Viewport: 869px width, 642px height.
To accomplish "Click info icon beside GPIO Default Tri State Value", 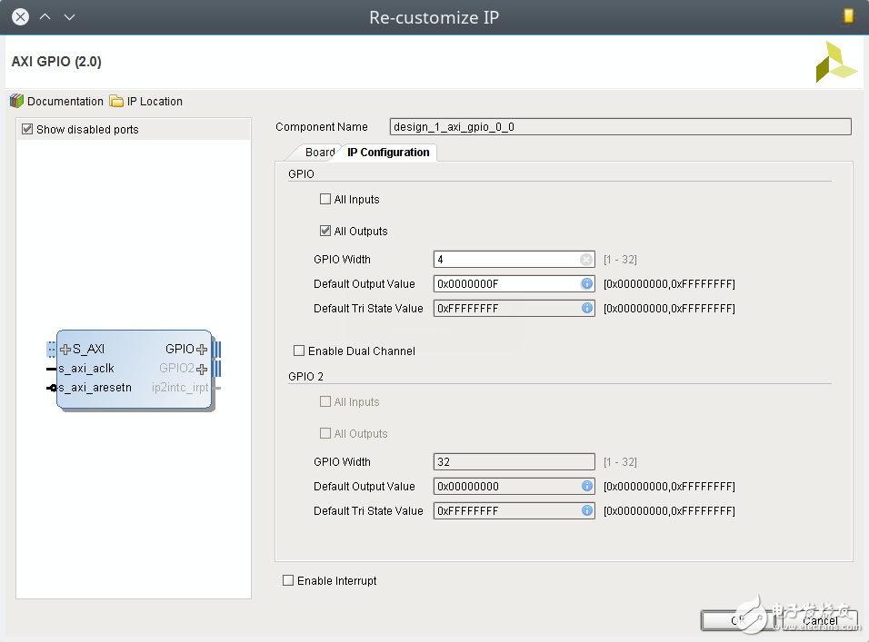I will coord(586,309).
